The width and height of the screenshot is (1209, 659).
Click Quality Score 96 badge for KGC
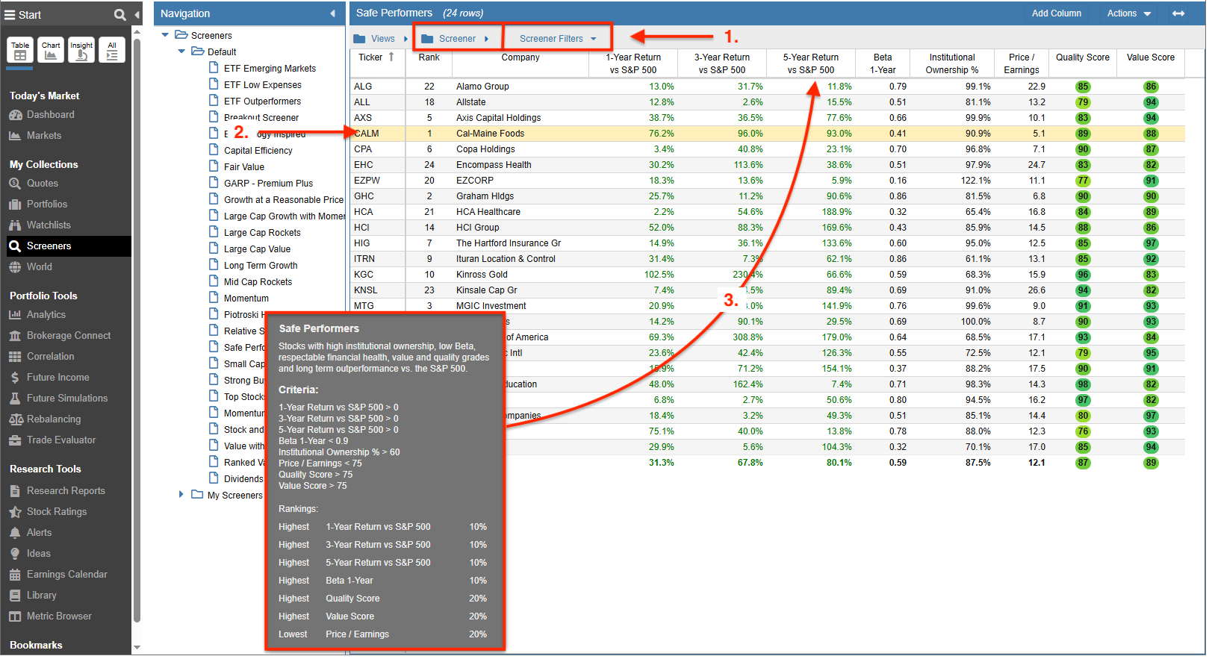click(1083, 275)
